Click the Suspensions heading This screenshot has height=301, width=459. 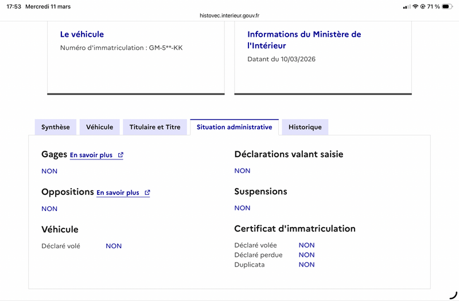[260, 191]
